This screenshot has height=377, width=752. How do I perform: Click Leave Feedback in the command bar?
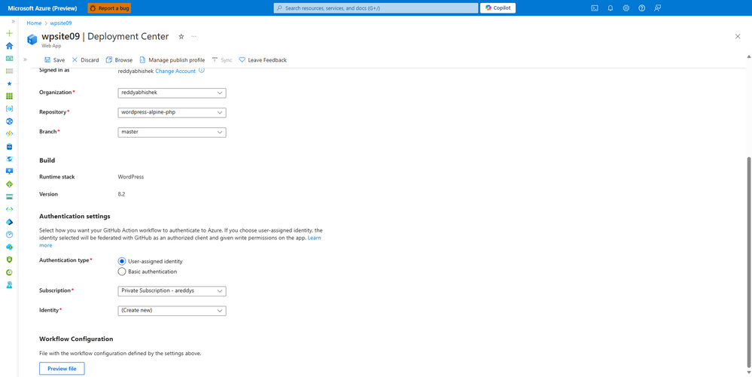263,60
